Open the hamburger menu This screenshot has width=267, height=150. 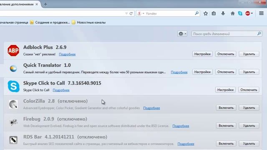click(262, 13)
